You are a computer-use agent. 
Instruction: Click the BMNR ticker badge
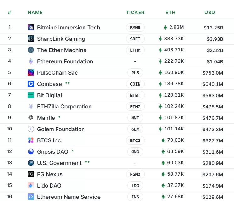(x=135, y=28)
